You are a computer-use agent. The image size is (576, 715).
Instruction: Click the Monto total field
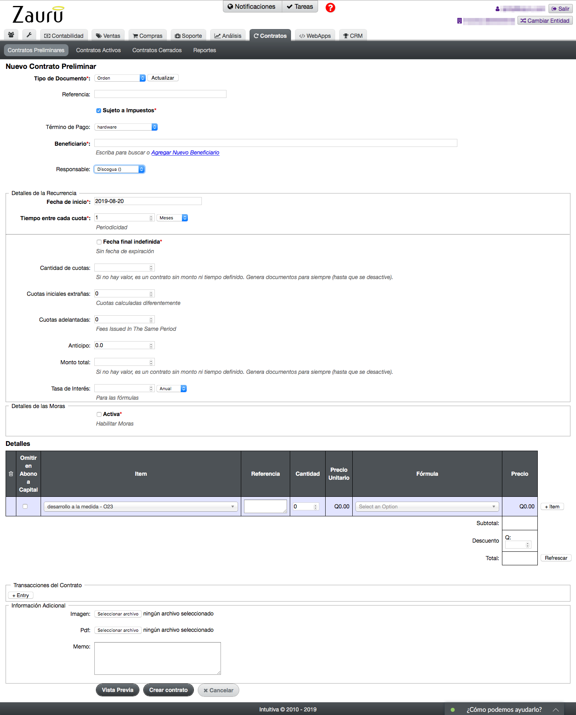(x=124, y=362)
